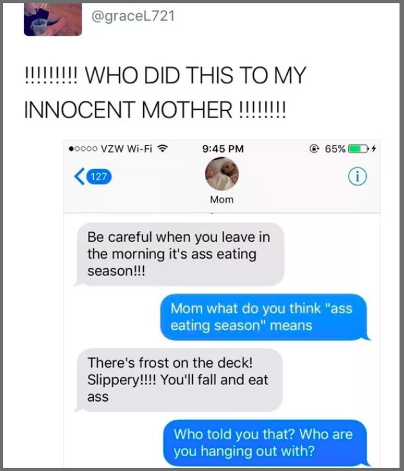Tap the signal strength dots
Image resolution: width=404 pixels, height=471 pixels.
(x=83, y=149)
